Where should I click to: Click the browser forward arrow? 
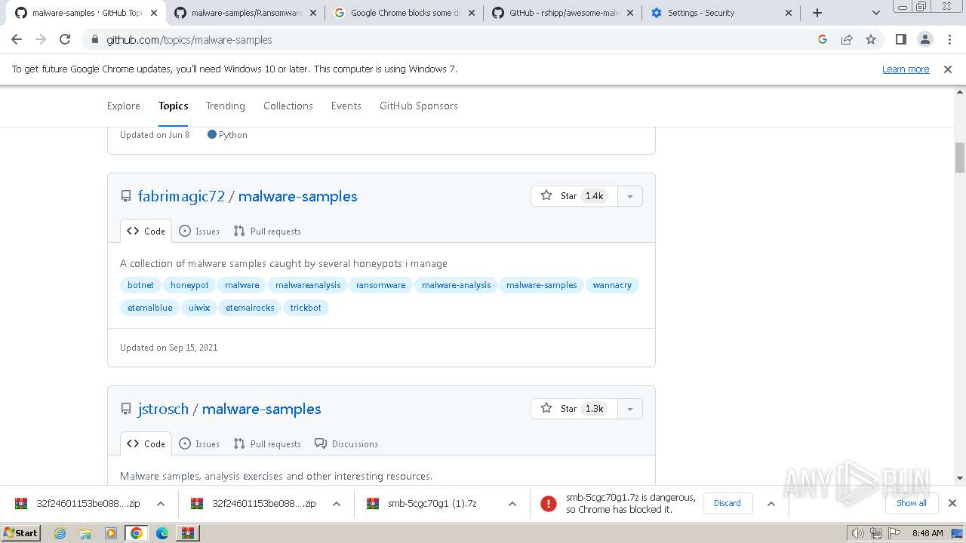41,39
